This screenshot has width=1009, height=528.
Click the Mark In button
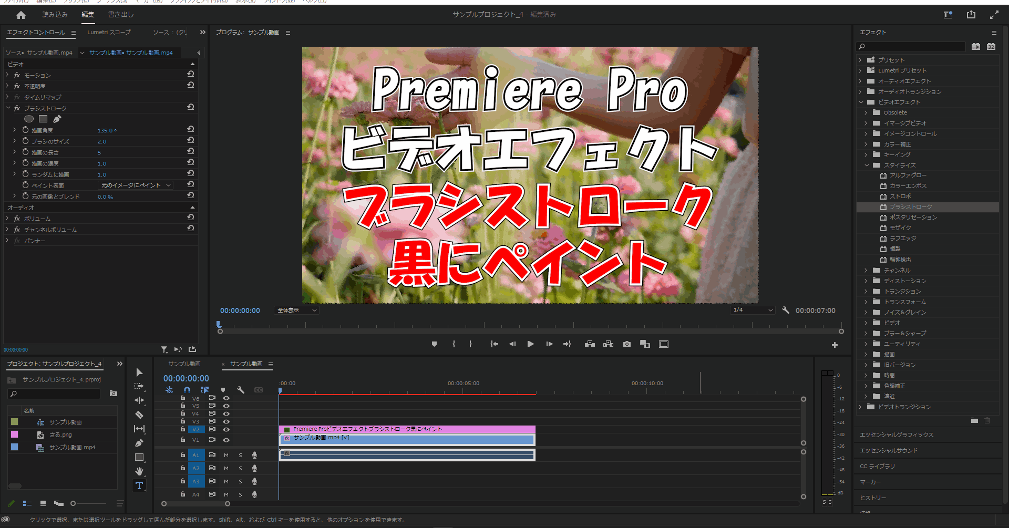(454, 344)
